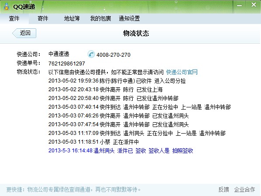Click the QQ速递 app logo icon

(7, 7)
